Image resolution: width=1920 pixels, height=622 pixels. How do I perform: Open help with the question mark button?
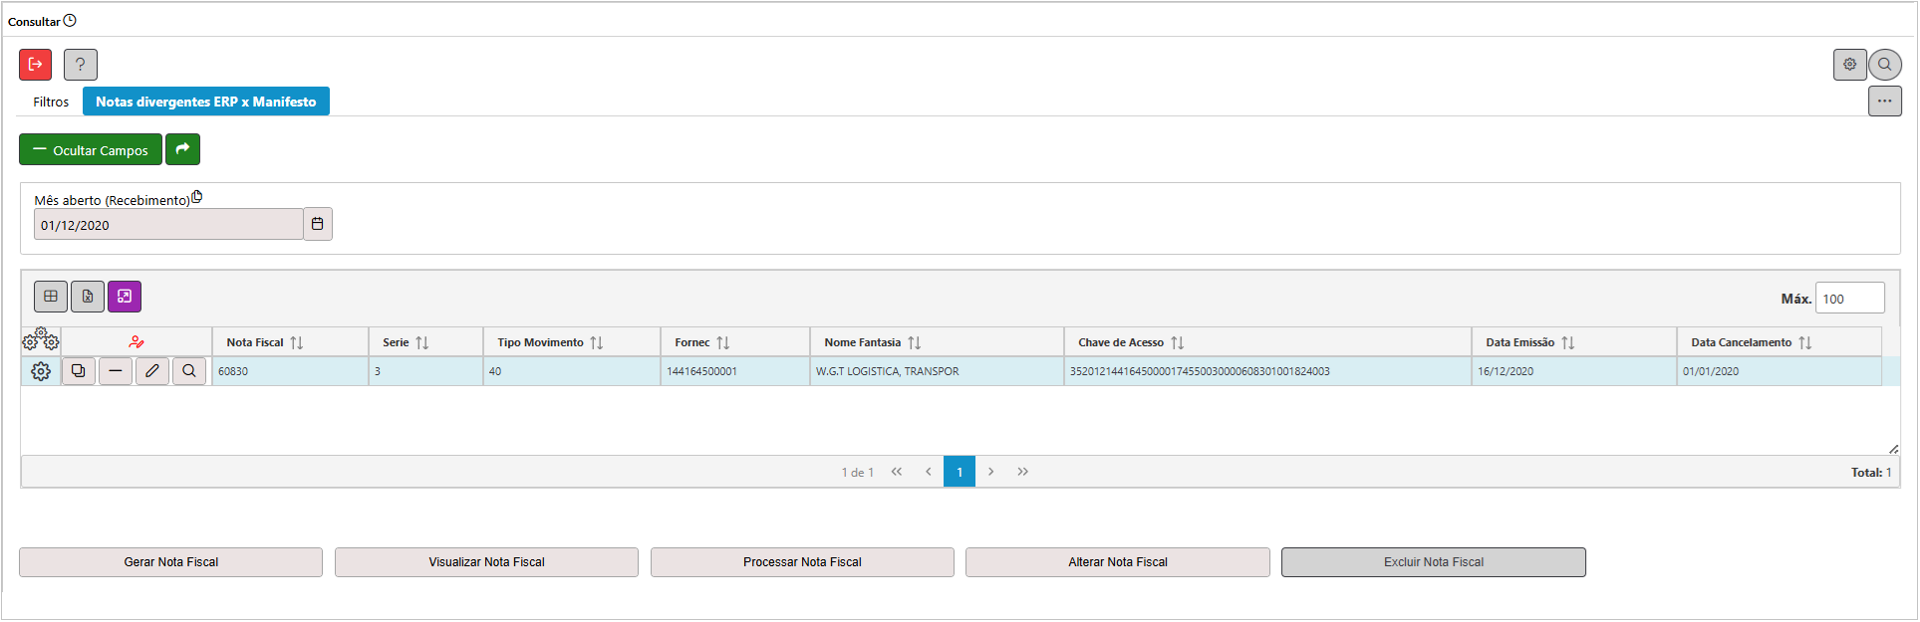(x=81, y=65)
